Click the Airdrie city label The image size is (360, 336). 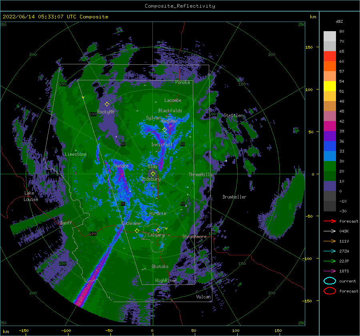[158, 213]
